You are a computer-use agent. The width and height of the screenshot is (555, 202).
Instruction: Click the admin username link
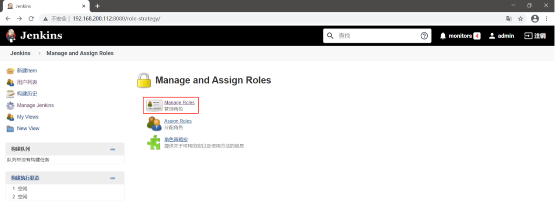tap(506, 35)
